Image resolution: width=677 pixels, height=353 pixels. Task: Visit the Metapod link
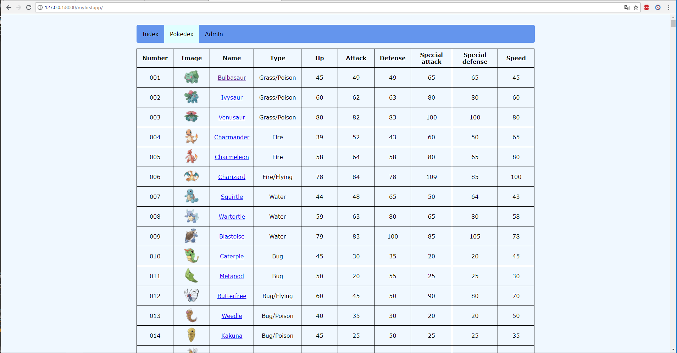coord(232,276)
